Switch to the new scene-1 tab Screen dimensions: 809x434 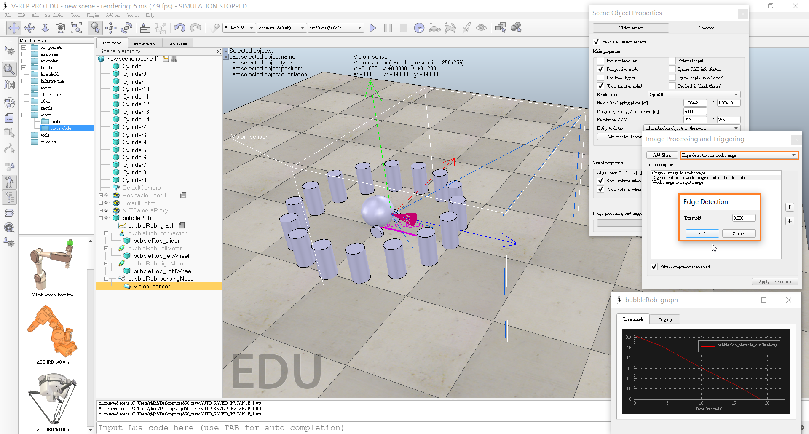pyautogui.click(x=145, y=43)
